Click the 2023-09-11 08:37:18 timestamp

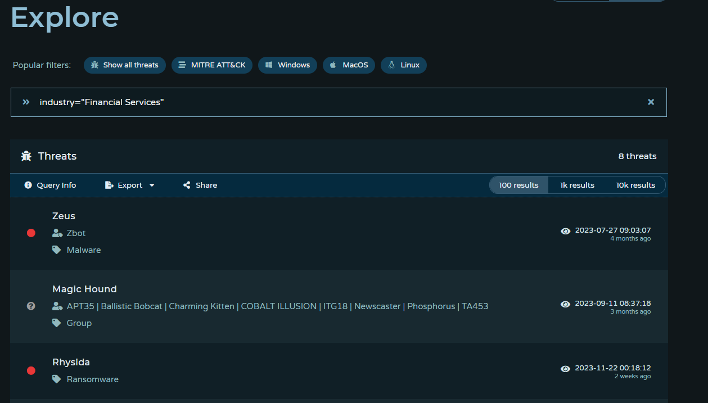point(613,304)
